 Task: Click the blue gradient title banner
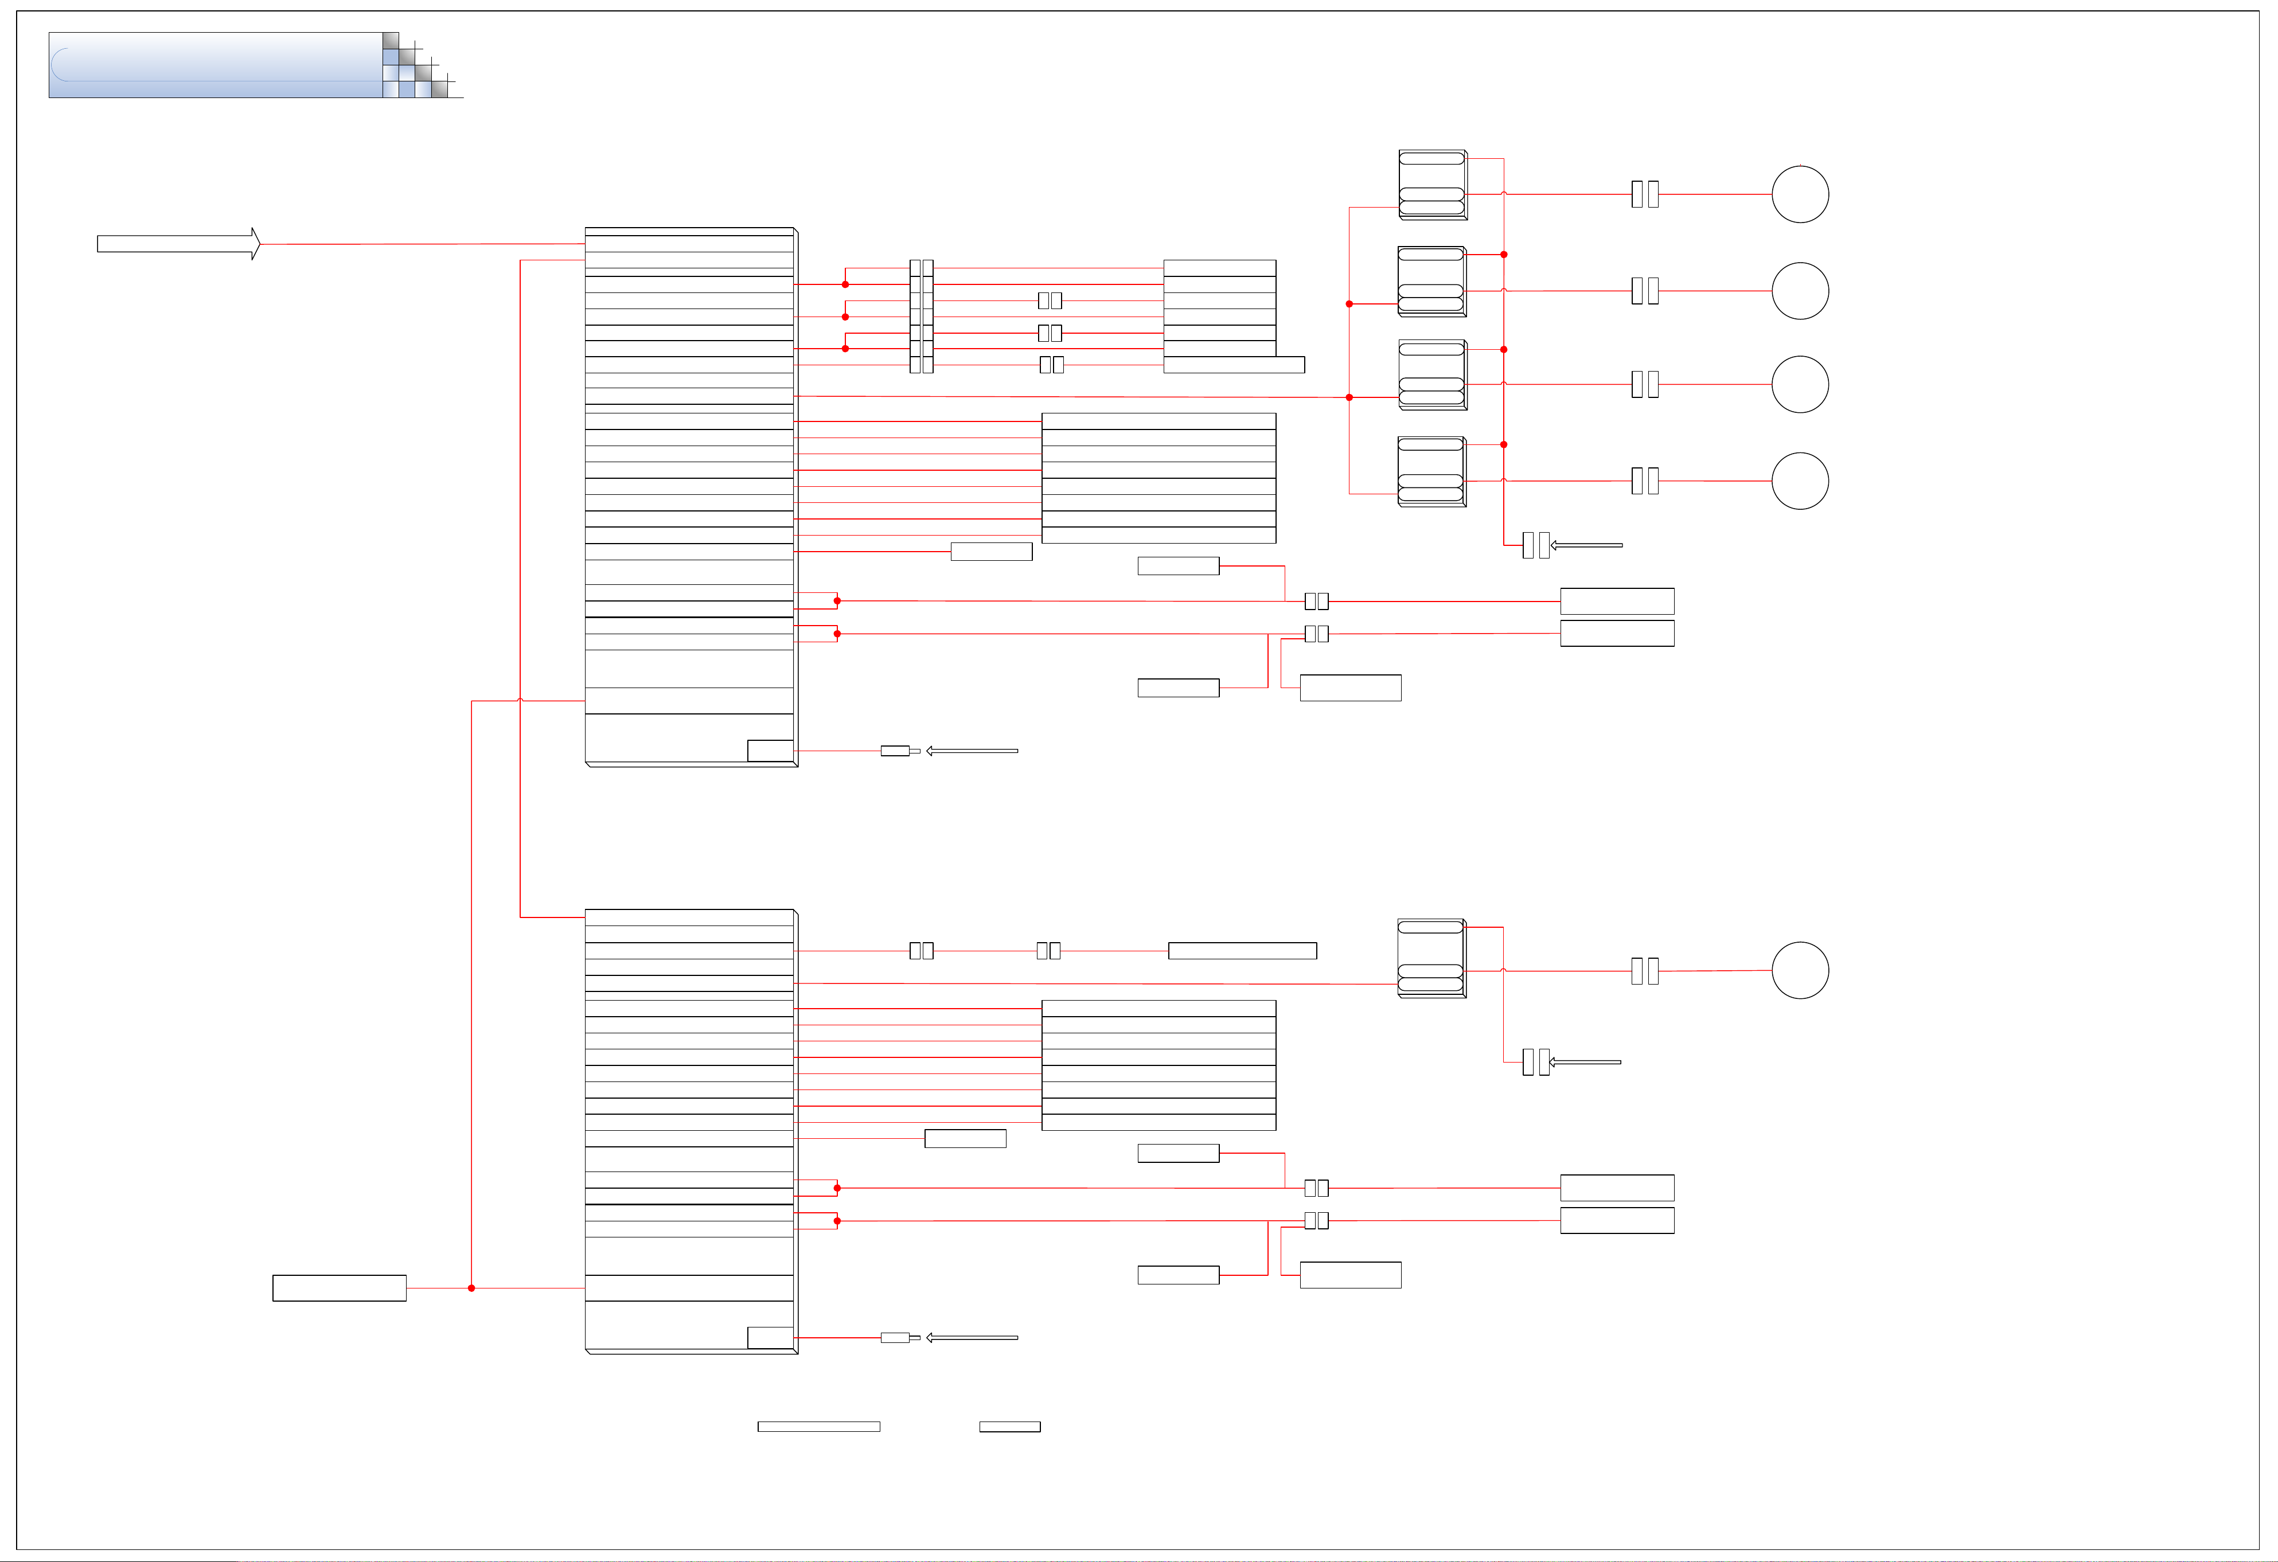[216, 65]
